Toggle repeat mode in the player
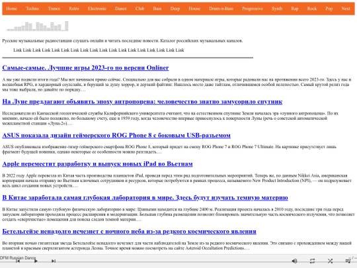This screenshot has width=357, height=268. (312, 261)
